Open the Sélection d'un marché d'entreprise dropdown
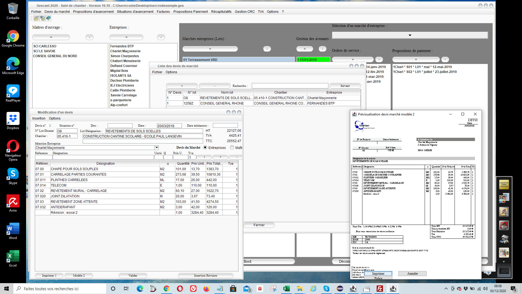This screenshot has width=522, height=294. pos(410,35)
